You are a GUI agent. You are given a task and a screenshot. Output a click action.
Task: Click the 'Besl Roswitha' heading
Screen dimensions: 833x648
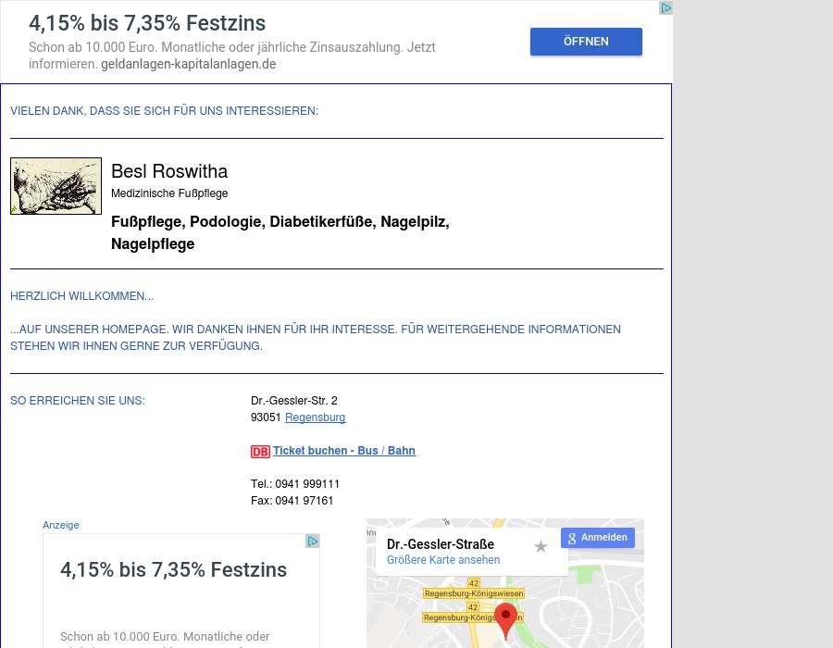pos(169,171)
